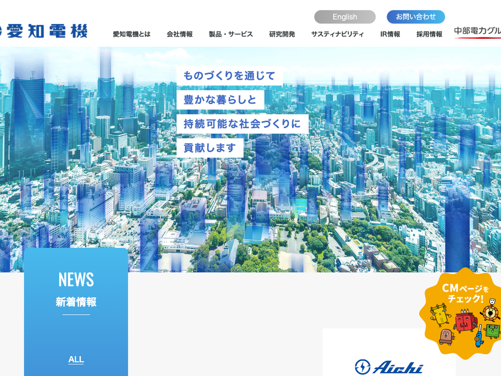Go to 製品・サービス in navigation
Image resolution: width=501 pixels, height=376 pixels.
(231, 34)
